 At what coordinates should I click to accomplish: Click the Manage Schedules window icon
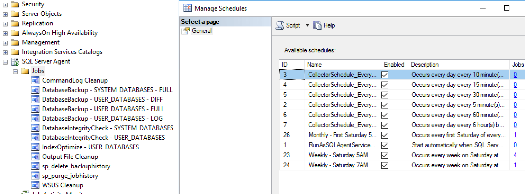click(x=187, y=8)
